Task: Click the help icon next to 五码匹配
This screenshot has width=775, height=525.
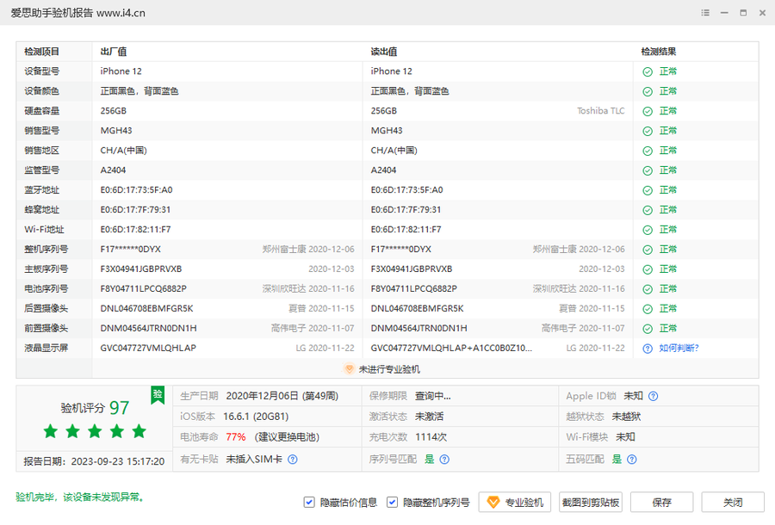Action: [632, 460]
